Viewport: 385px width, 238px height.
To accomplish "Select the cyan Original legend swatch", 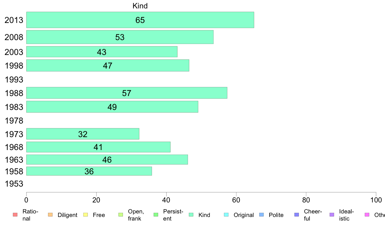I will [227, 215].
